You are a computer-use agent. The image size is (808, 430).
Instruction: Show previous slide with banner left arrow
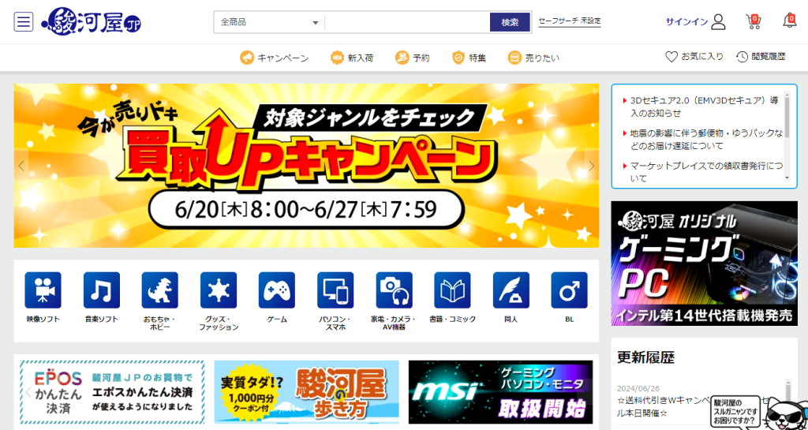[22, 166]
